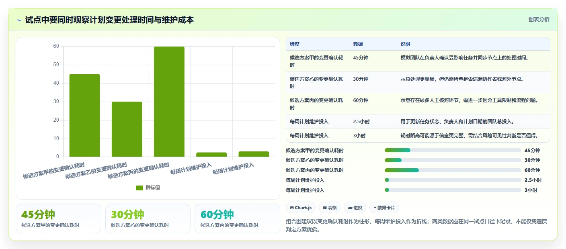
Task: Select the 进度 chip
Action: (x=355, y=208)
